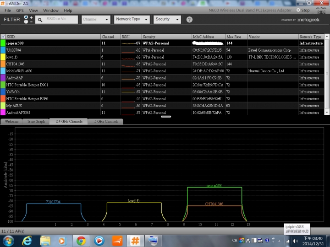The width and height of the screenshot is (330, 247).
Task: Switch to the Welcome tab
Action: coord(11,121)
